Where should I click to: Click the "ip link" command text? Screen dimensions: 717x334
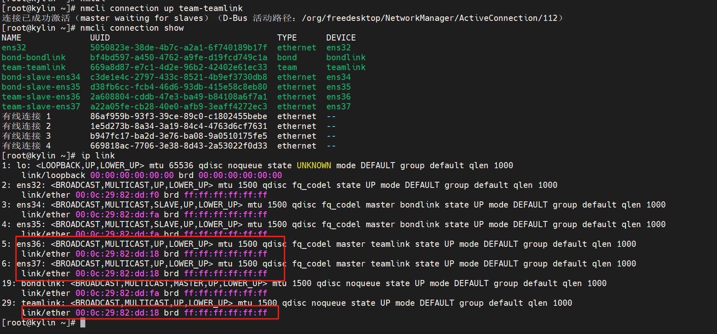(x=98, y=156)
